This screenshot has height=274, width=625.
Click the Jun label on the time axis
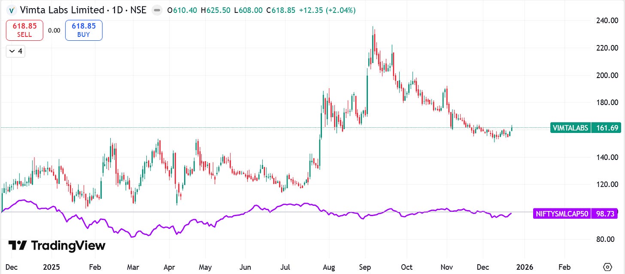tap(245, 267)
